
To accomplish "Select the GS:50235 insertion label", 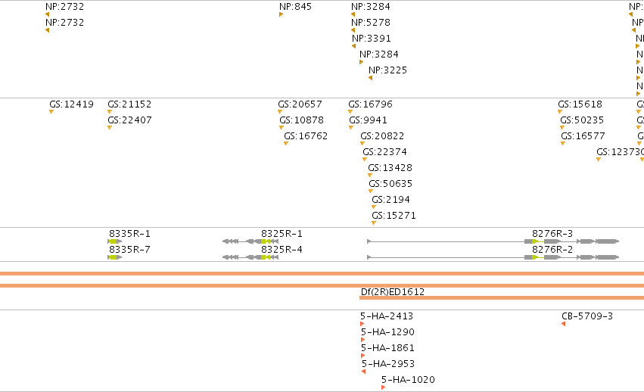I will click(x=582, y=120).
